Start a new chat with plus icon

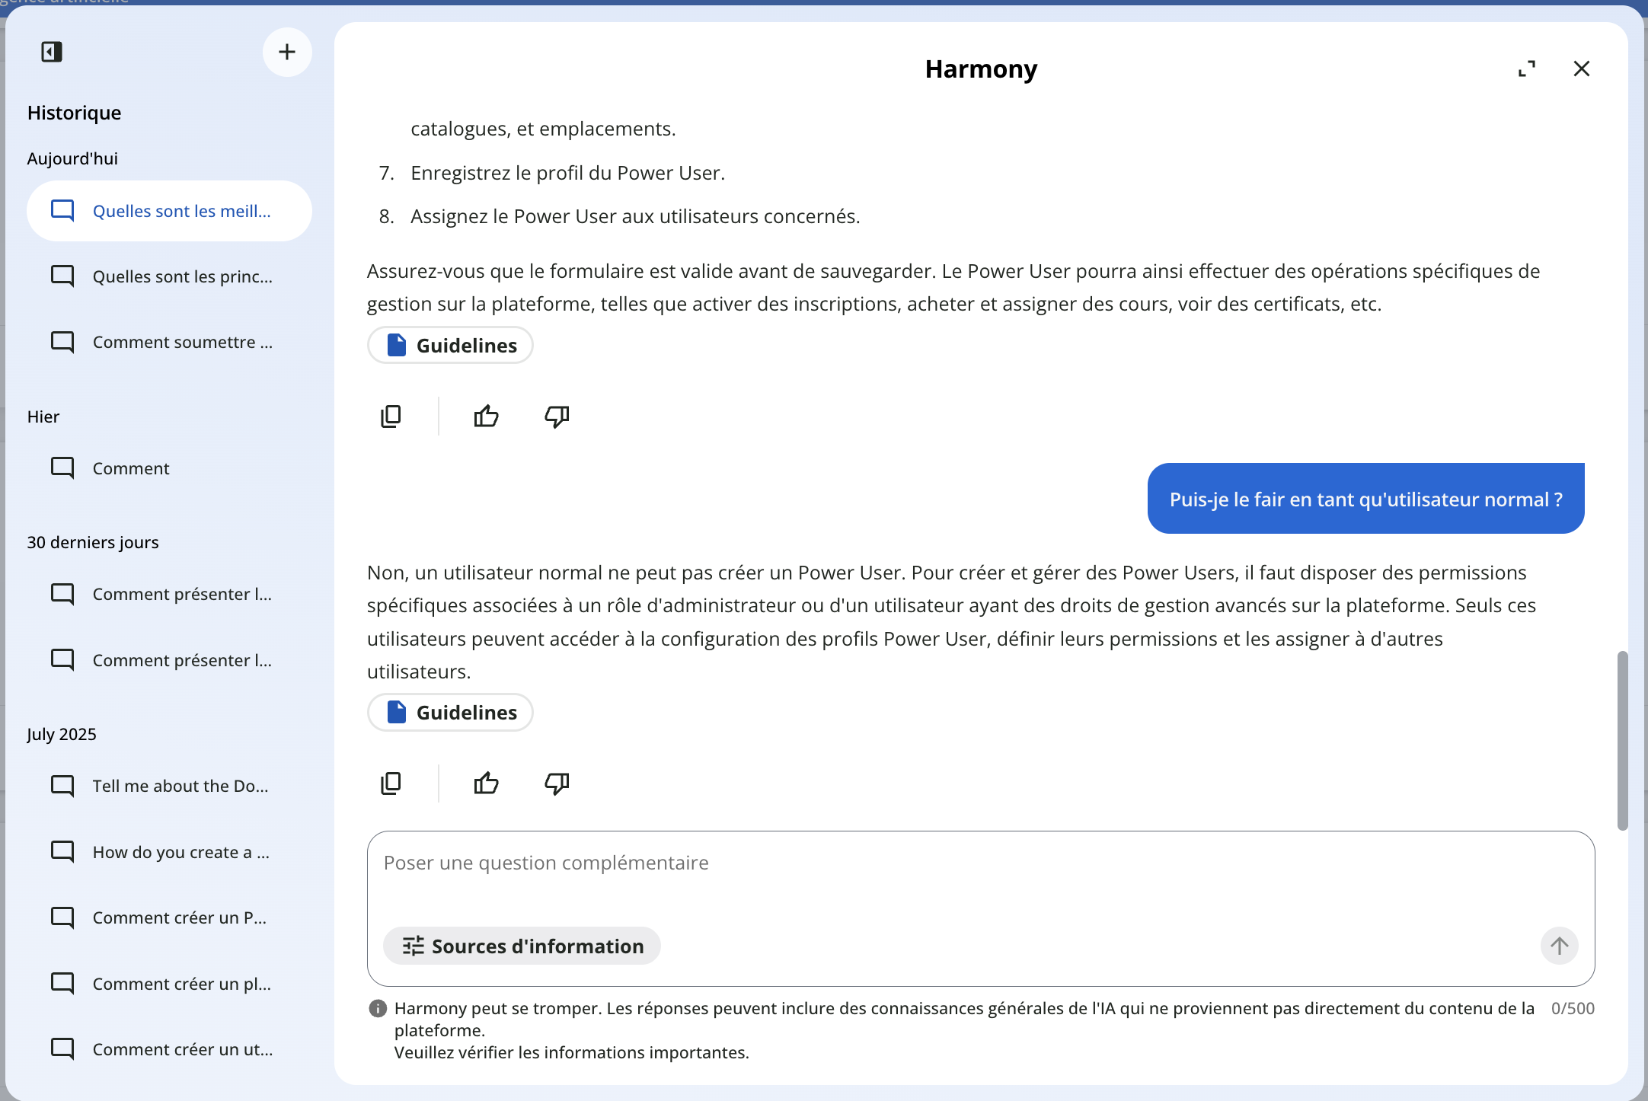point(287,52)
